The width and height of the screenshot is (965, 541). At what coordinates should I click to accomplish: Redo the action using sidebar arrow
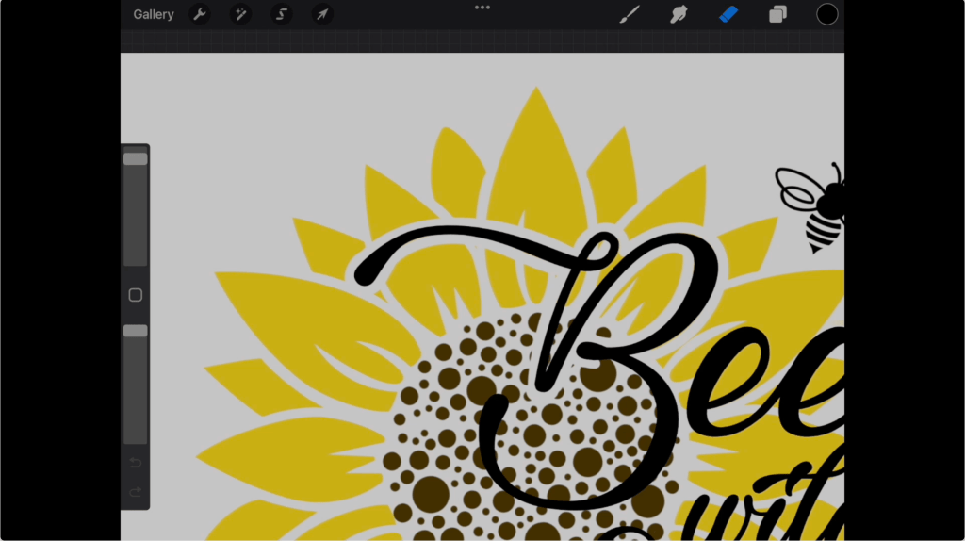pyautogui.click(x=135, y=491)
